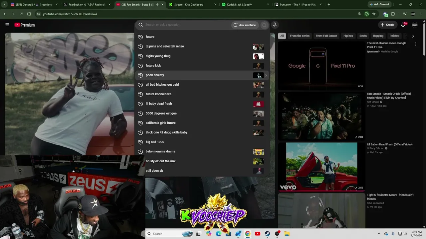Expand more filter chips with right chevron

click(413, 36)
